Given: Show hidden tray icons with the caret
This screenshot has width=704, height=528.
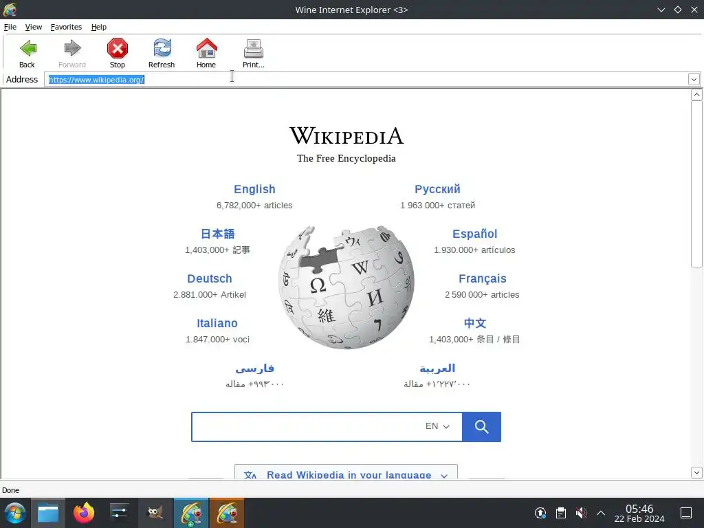Looking at the screenshot, I should point(601,513).
